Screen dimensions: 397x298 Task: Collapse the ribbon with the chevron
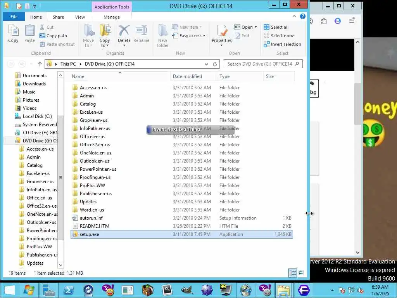click(x=294, y=16)
